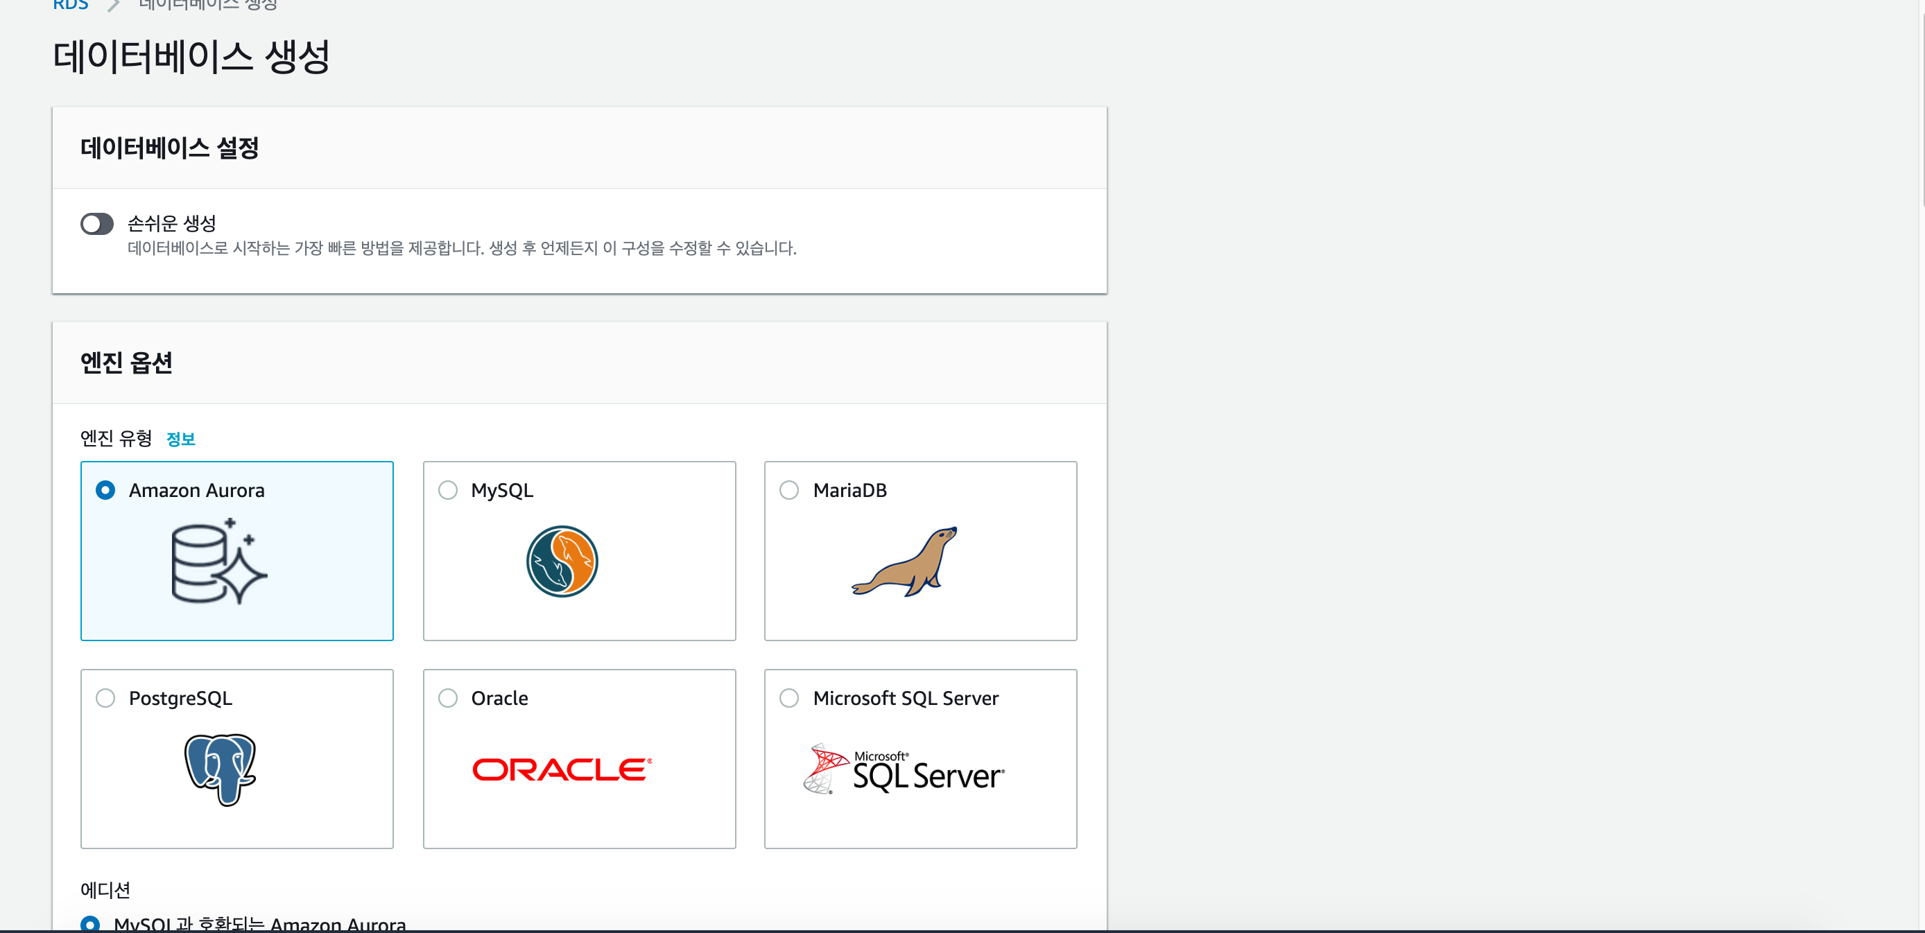Click the easy-create description sentence

(x=462, y=248)
